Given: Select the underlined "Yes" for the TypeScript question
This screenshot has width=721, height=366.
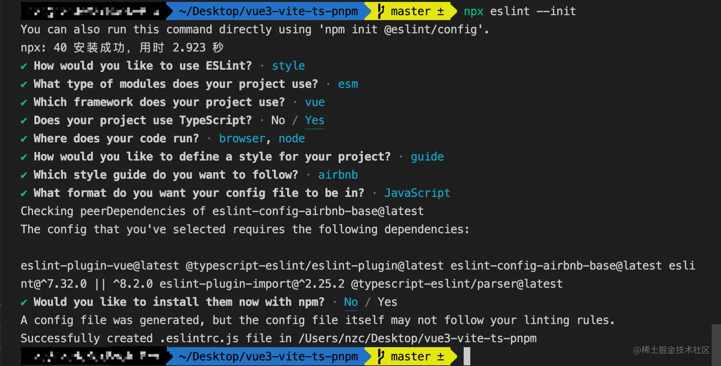Looking at the screenshot, I should 315,120.
